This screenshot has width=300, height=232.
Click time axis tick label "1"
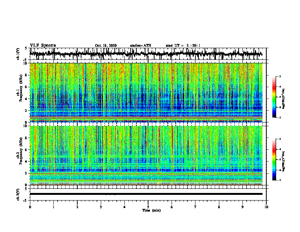(x=53, y=207)
